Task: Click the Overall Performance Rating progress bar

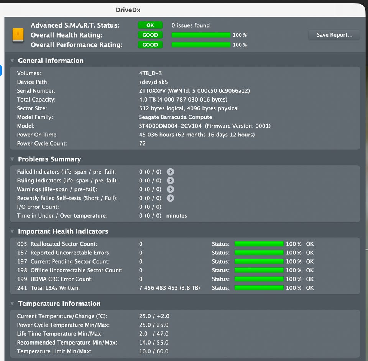Action: point(201,45)
